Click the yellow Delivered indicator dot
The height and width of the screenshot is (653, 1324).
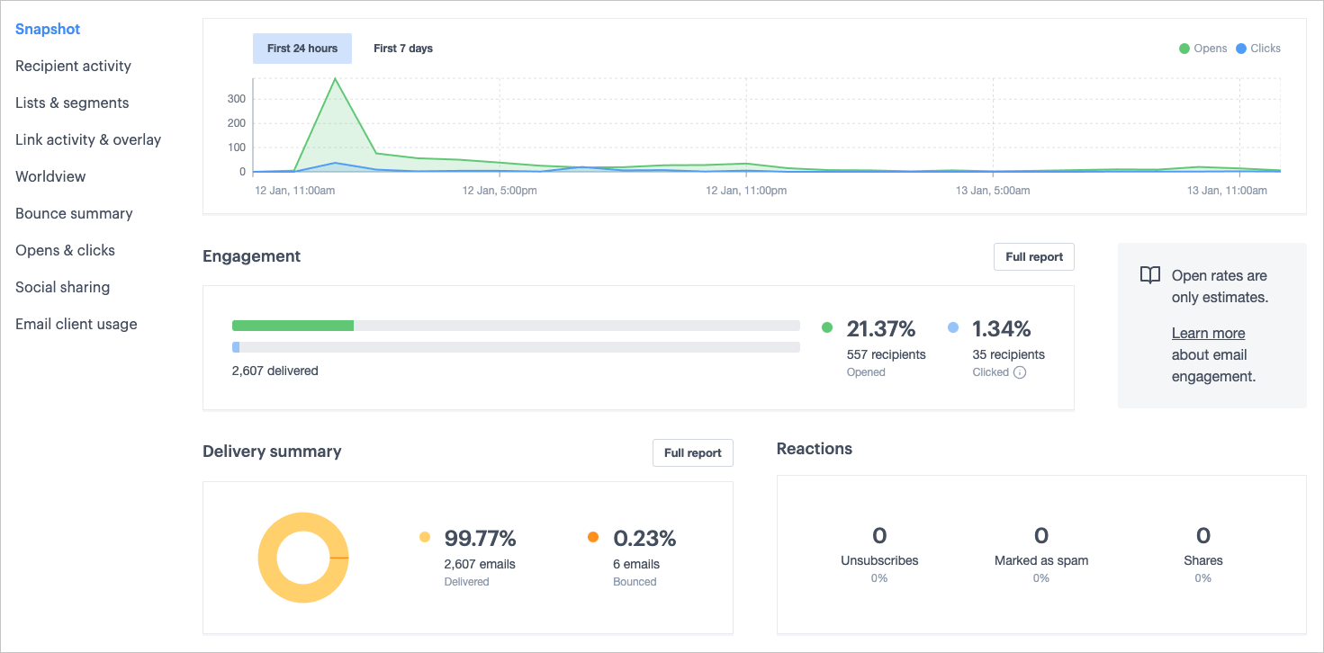(x=425, y=536)
